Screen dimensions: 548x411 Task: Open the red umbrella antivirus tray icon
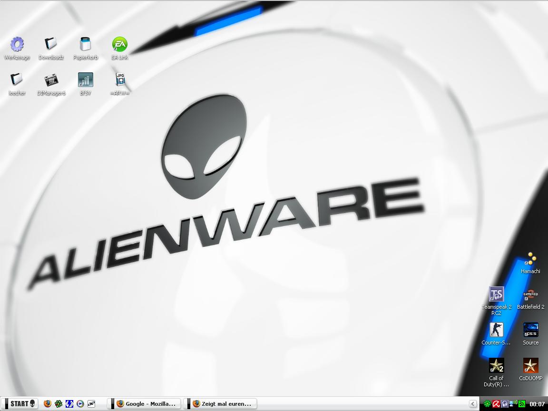496,404
